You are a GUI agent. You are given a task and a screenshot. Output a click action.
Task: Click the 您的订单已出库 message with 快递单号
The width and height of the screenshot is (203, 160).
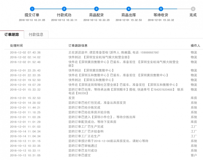click(126, 91)
